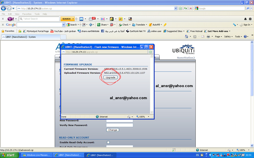Open a new blank tab button

point(63,37)
